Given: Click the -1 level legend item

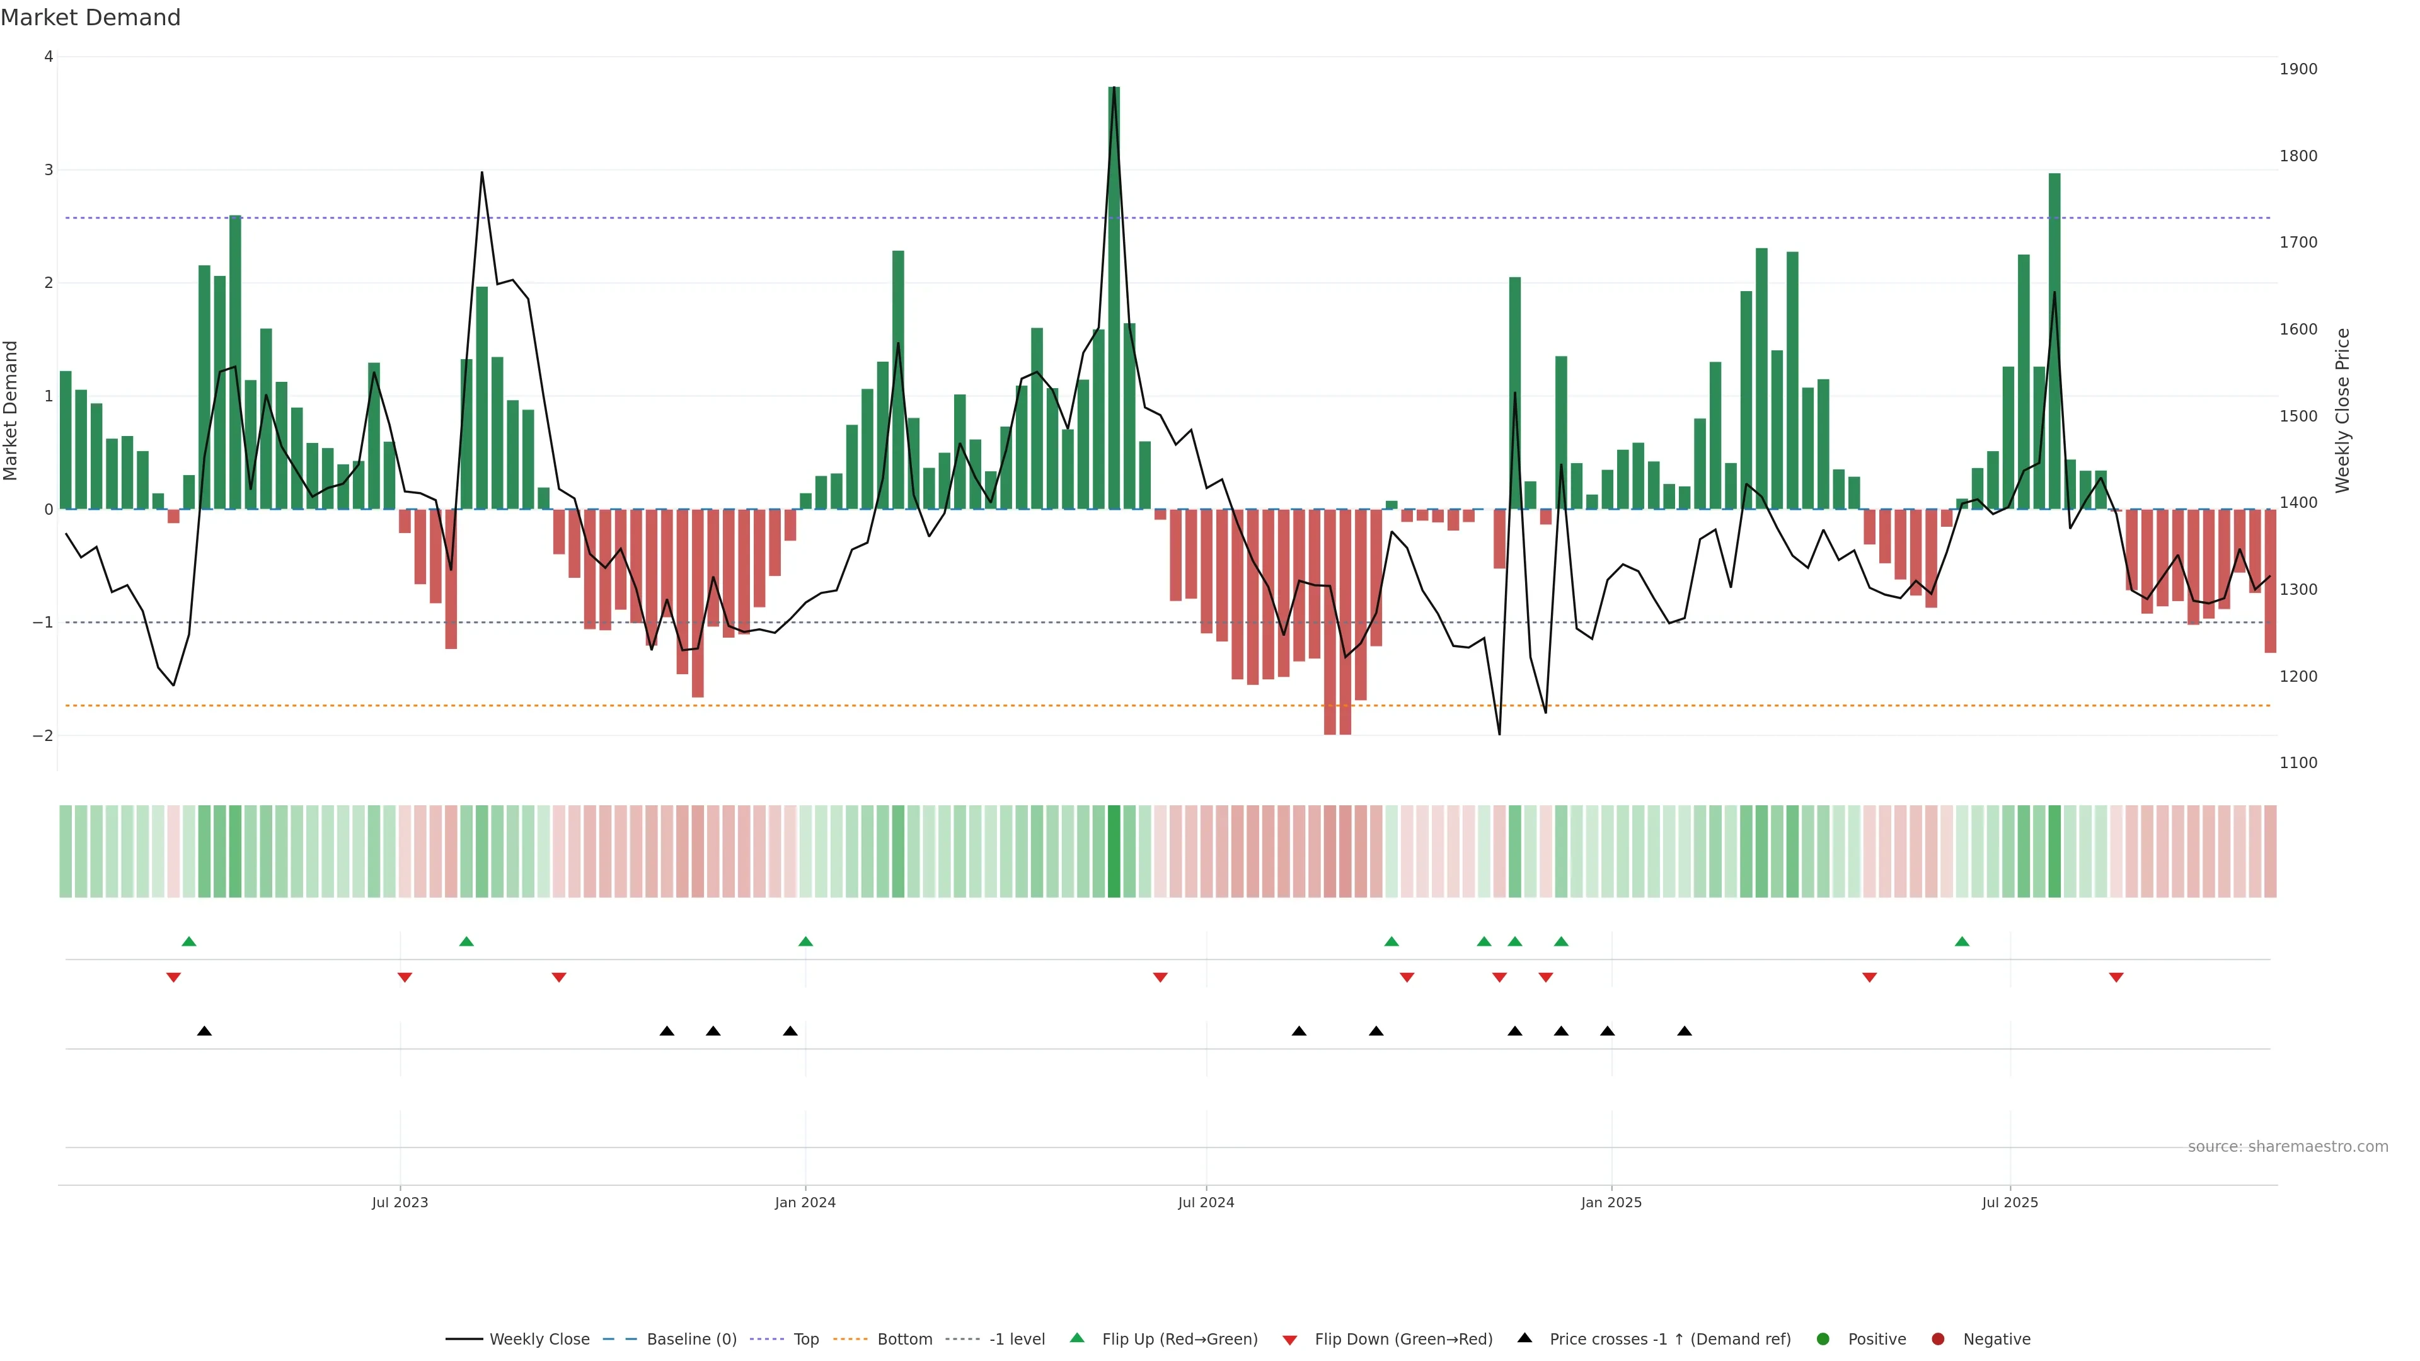Looking at the screenshot, I should point(1017,1338).
